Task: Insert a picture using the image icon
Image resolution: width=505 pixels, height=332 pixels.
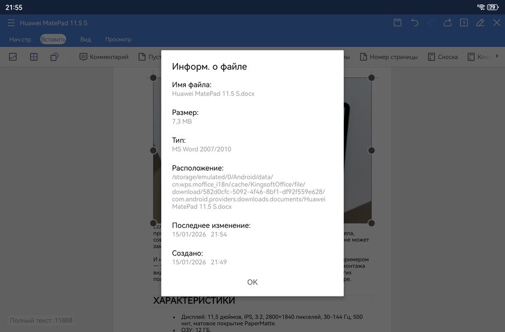Action: 13,57
